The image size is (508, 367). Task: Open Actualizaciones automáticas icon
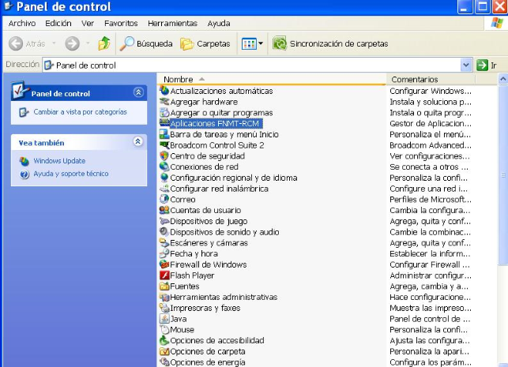(164, 91)
